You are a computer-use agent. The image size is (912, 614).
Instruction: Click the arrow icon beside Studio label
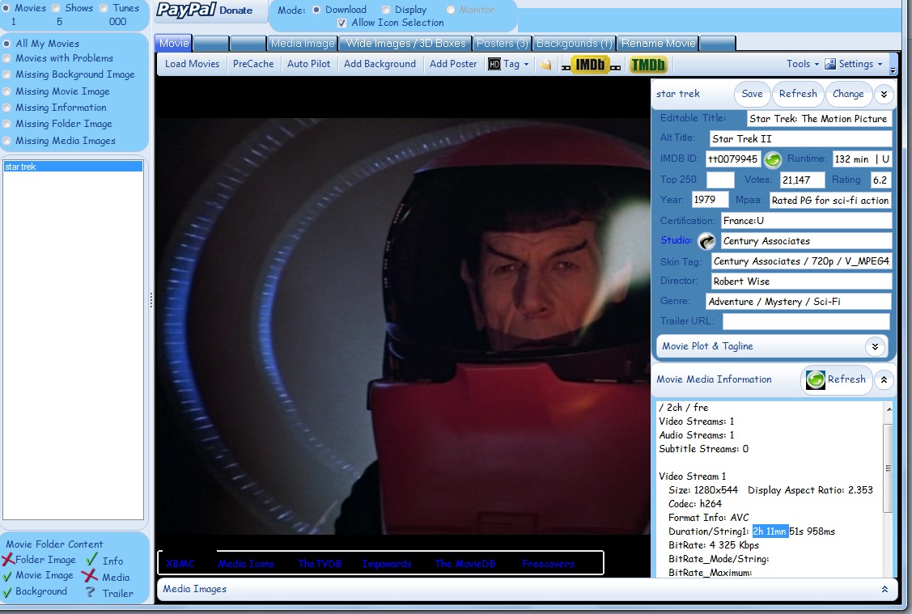point(706,241)
